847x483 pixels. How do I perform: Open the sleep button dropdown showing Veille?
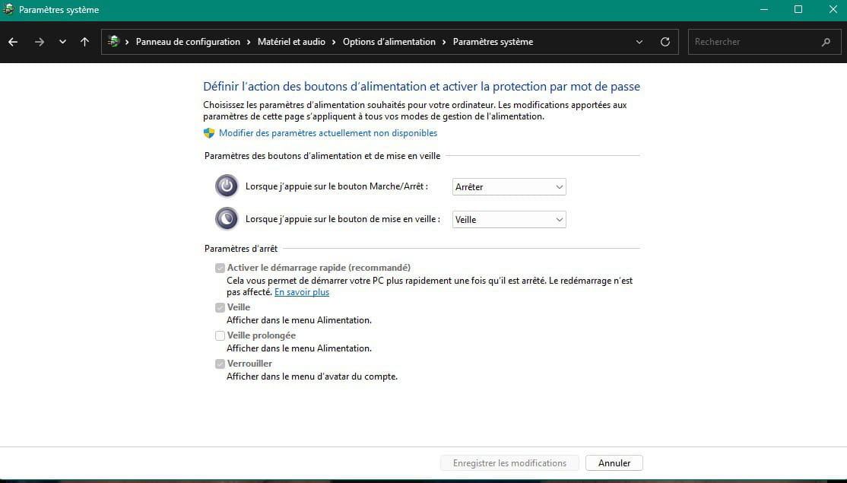pos(509,219)
